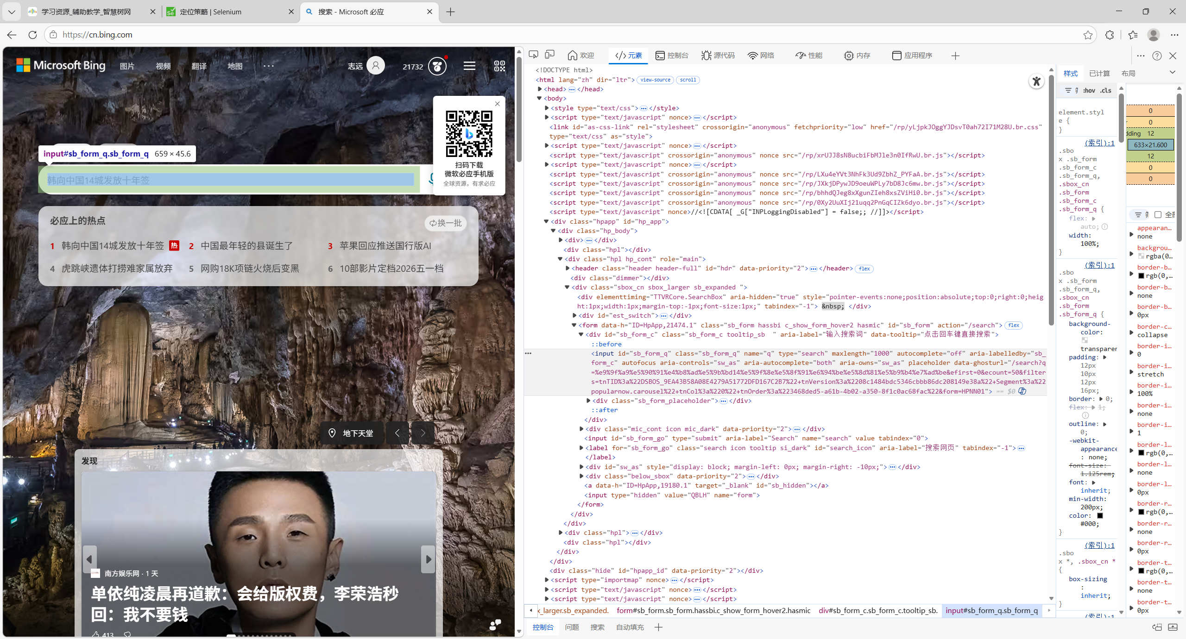Check the 全部 show-all checkbox
Viewport: 1186px width, 639px height.
pyautogui.click(x=1158, y=214)
